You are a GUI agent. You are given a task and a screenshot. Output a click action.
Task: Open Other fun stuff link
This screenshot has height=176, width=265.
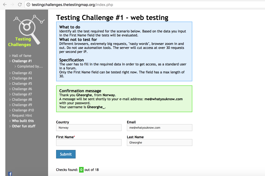coord(24,126)
